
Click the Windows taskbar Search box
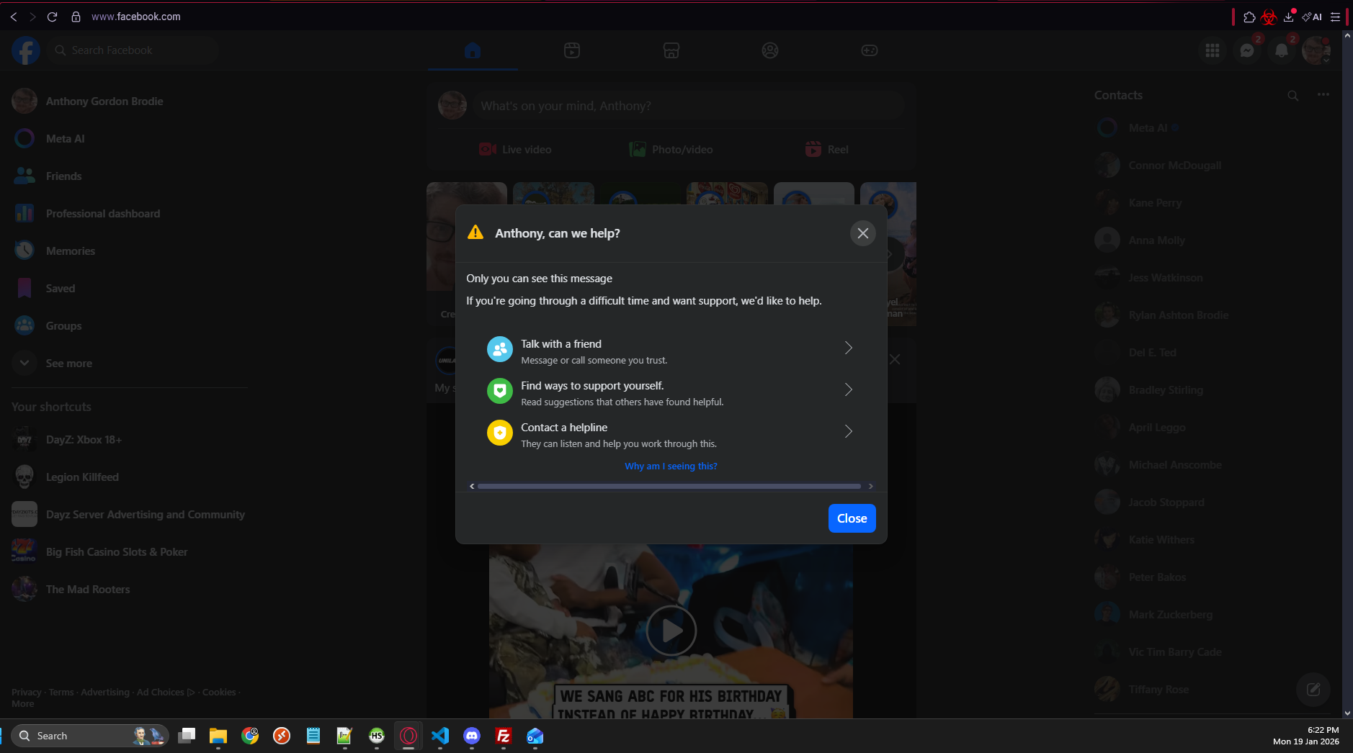[90, 736]
